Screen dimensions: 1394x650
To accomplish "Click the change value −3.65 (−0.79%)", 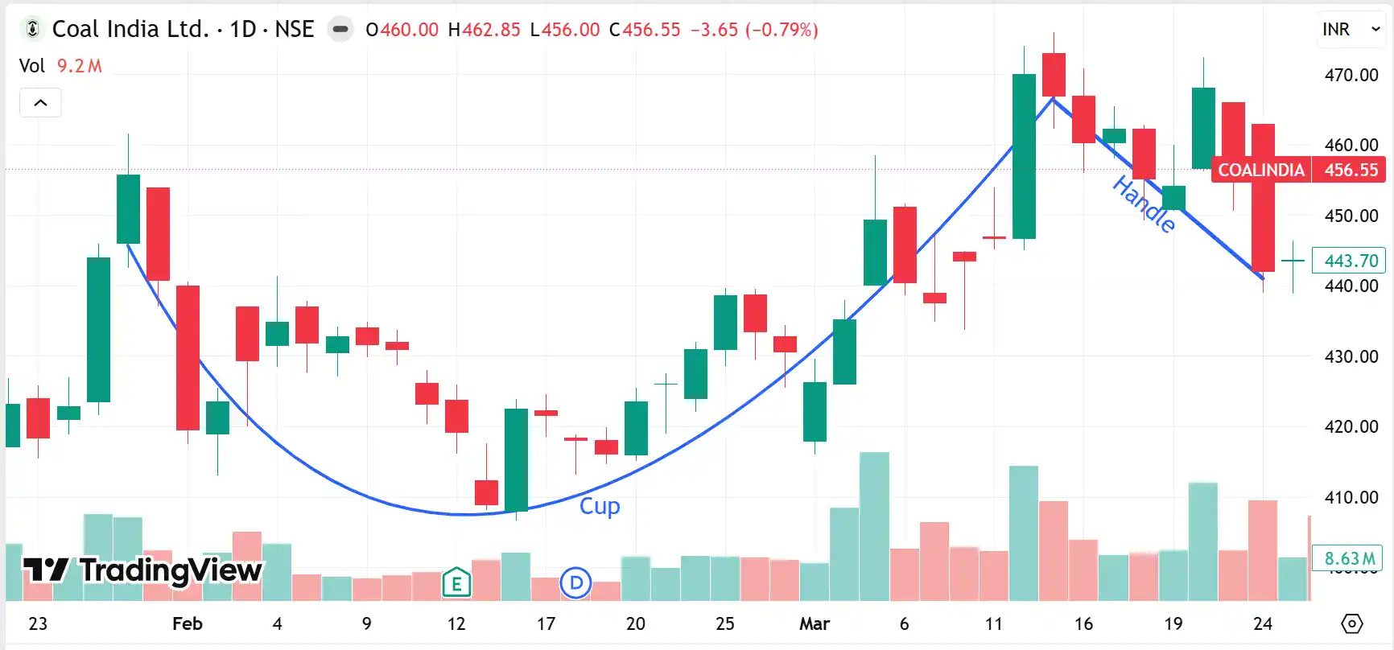I will (754, 30).
